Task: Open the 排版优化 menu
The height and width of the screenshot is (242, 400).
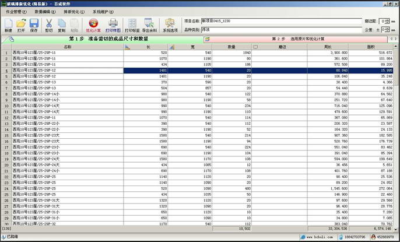Action: click(74, 12)
